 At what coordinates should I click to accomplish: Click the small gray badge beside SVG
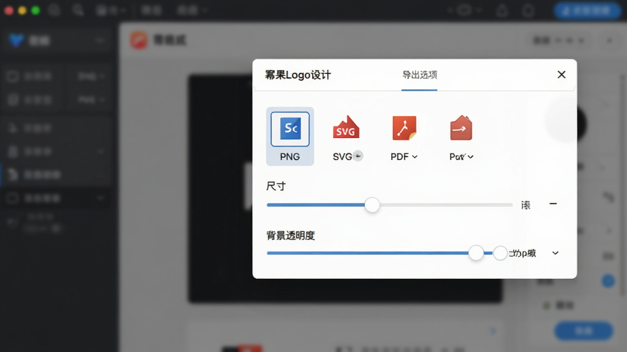[x=358, y=156]
